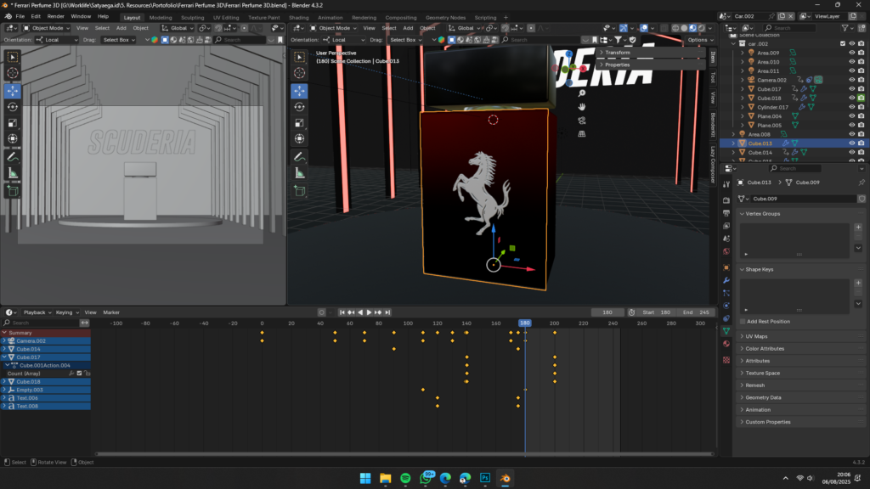Toggle the Count (Array) channel checkbox
The image size is (870, 489).
[x=79, y=374]
